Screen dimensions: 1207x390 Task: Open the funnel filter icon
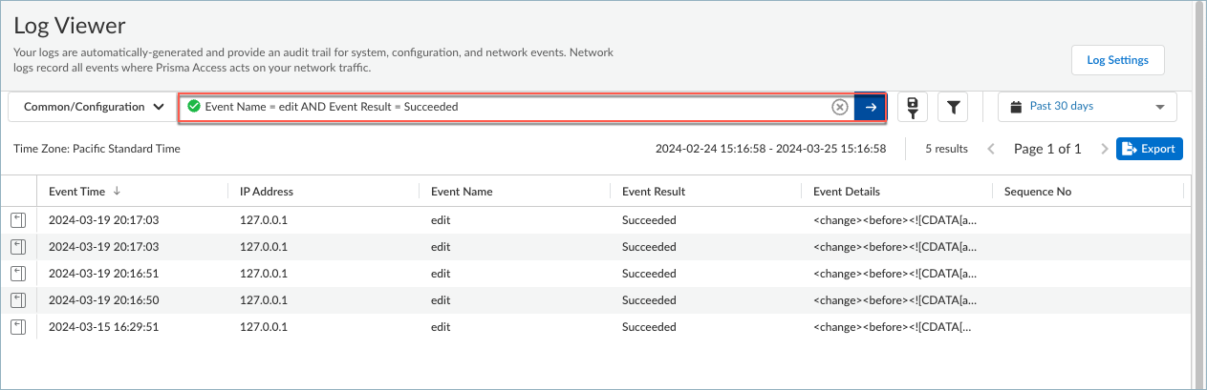pos(953,107)
